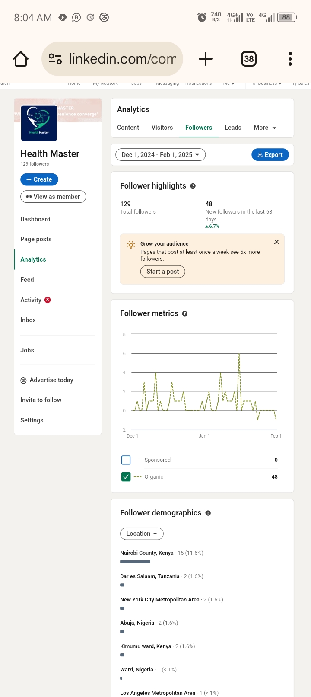Click the blue Create button
The image size is (311, 697).
tap(39, 179)
